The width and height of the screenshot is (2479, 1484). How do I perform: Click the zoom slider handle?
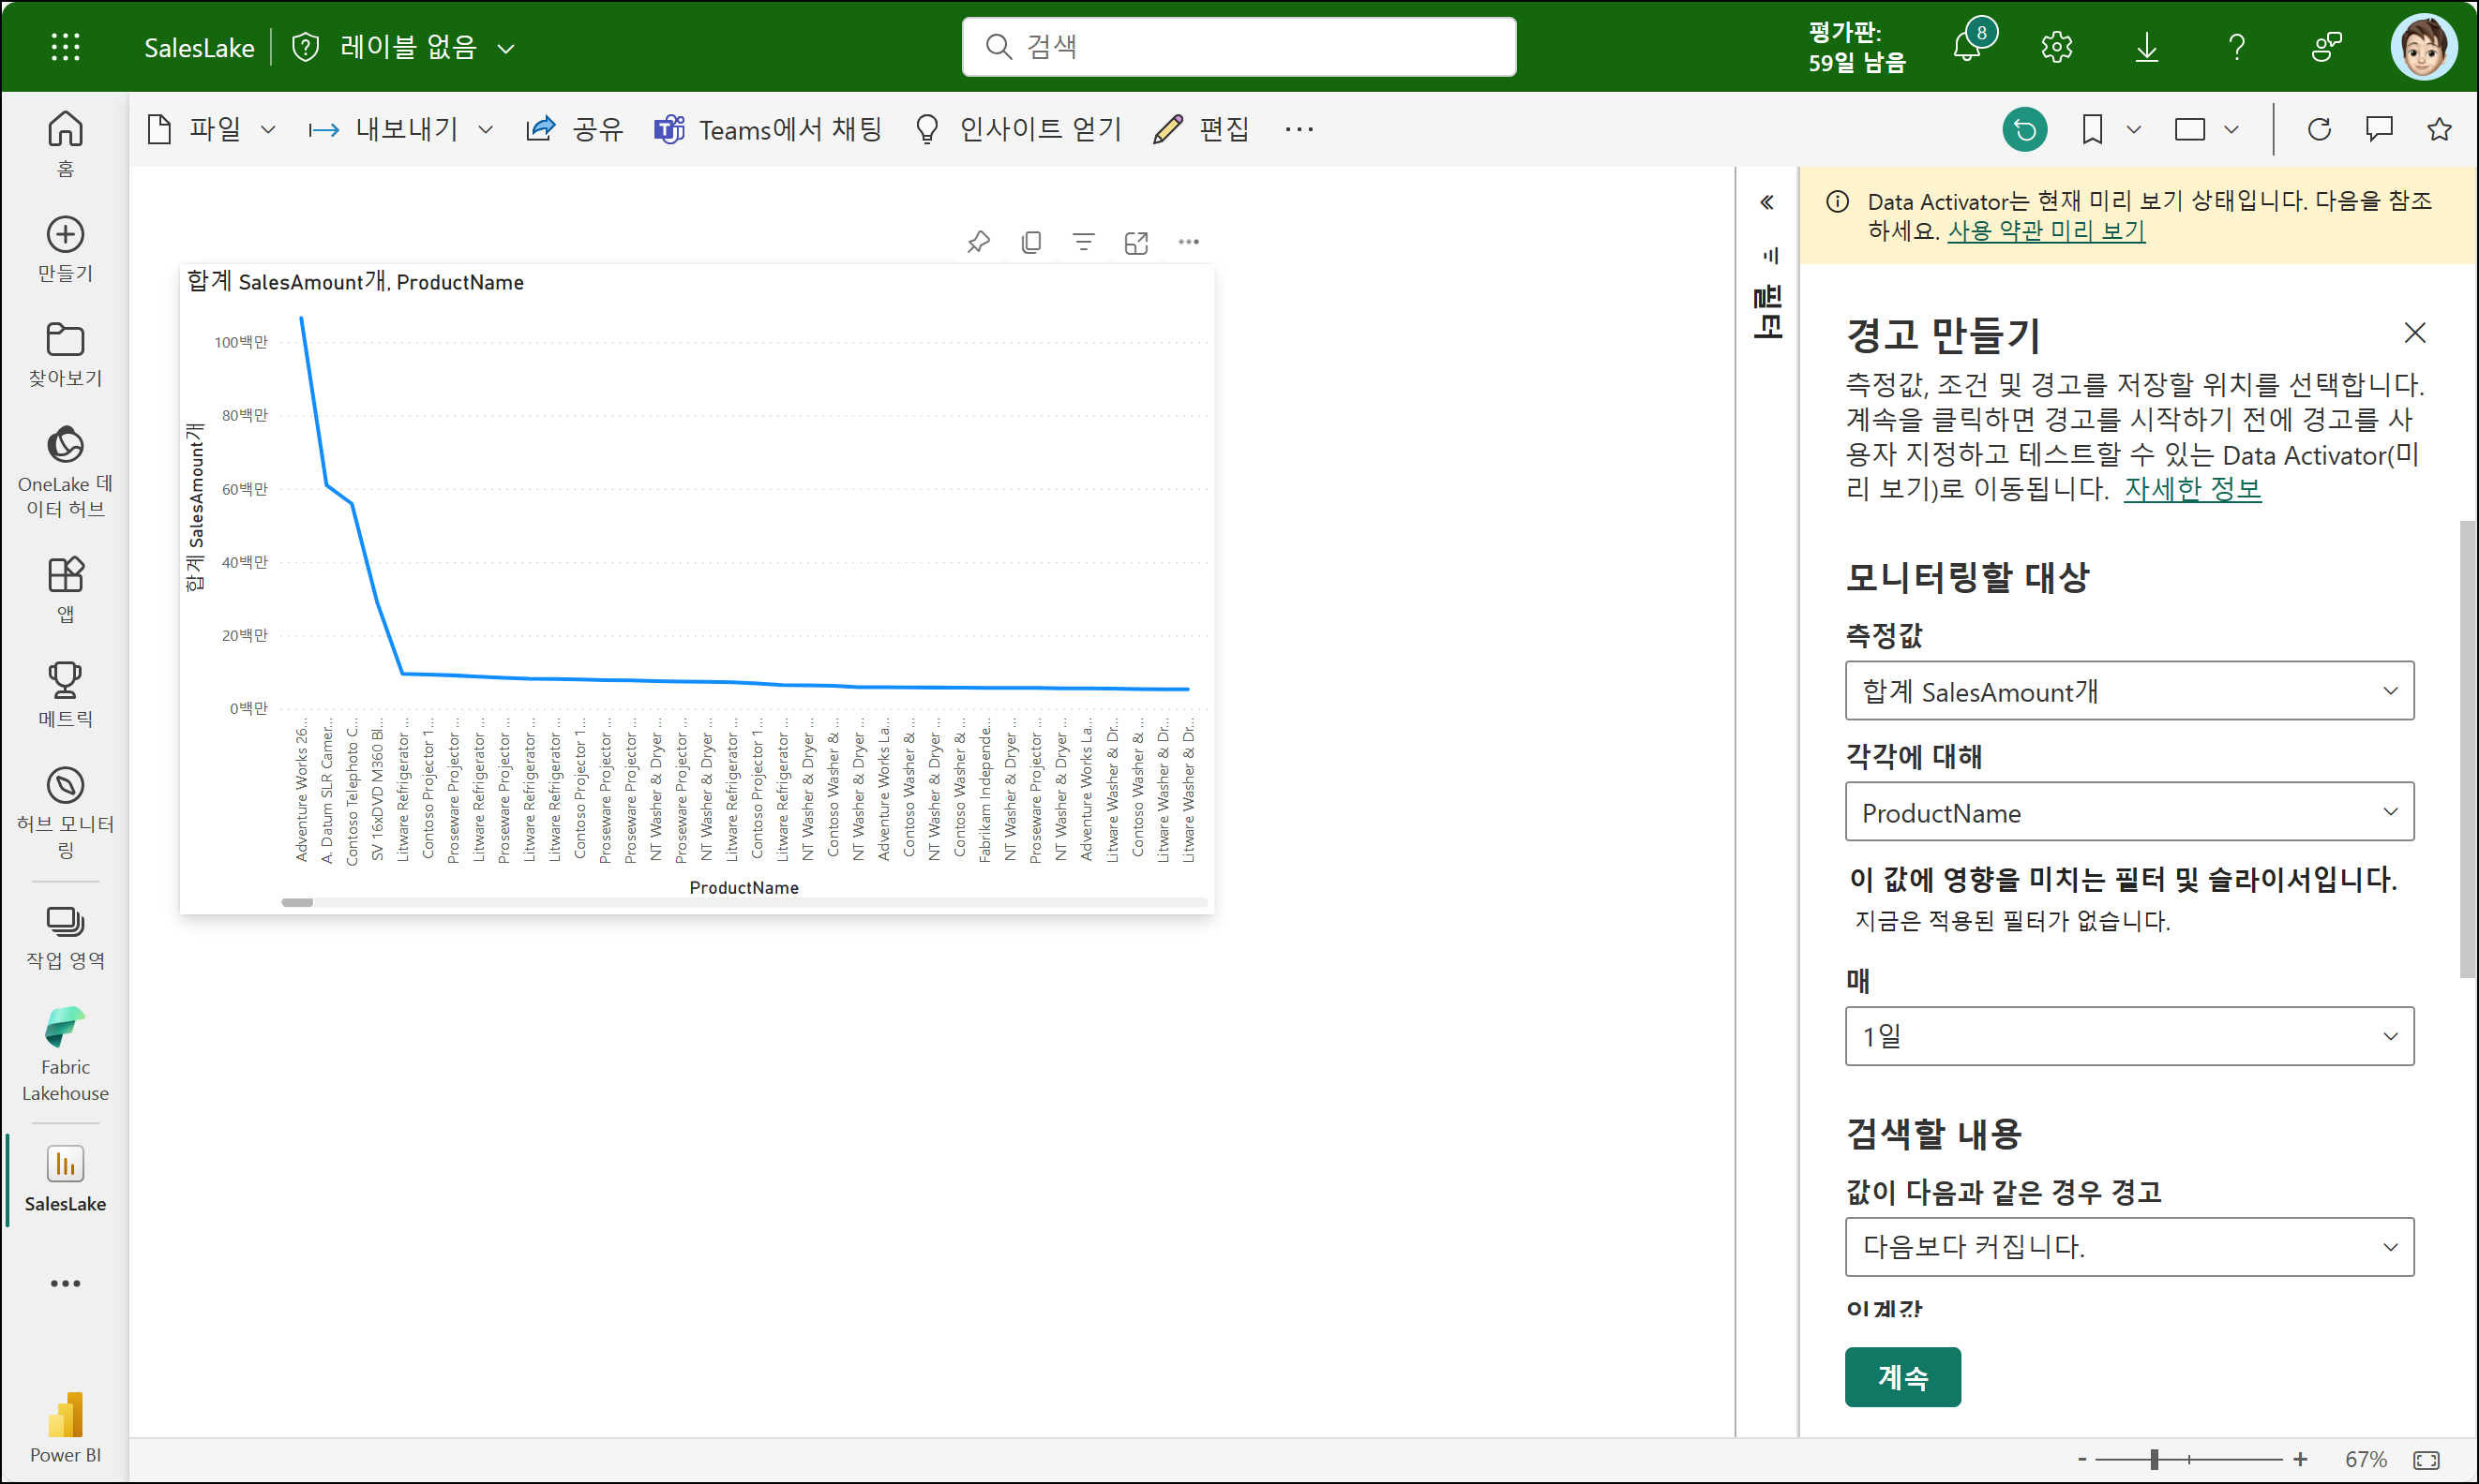pos(2154,1460)
